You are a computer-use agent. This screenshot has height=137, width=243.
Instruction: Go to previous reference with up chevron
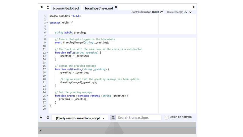(x=186, y=12)
